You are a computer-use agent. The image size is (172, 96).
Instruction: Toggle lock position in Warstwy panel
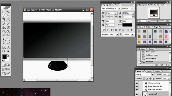[x=150, y=78]
